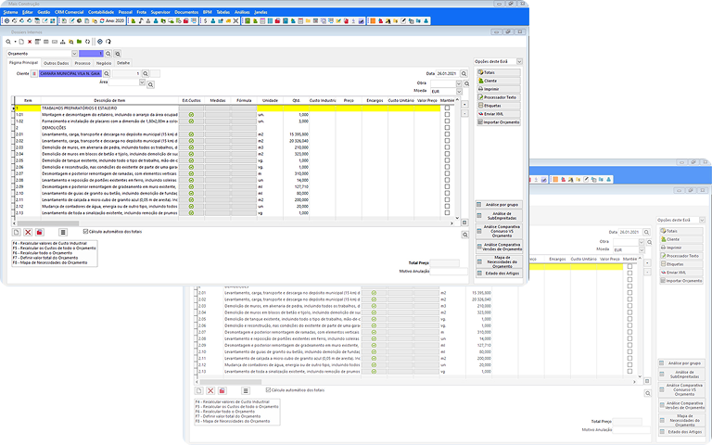Click the magnifier next to CAMARA MUNICIPAL client

(107, 73)
